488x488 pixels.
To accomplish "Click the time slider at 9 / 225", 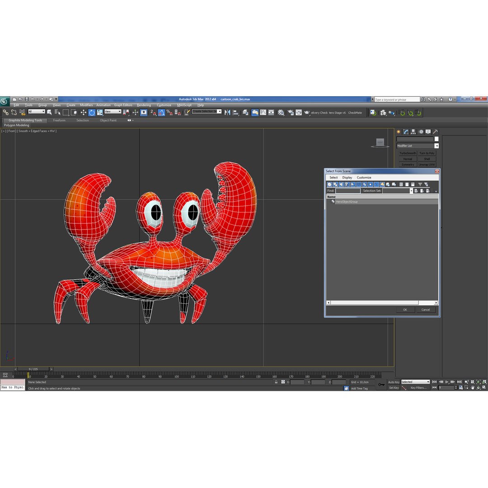I will 33,369.
